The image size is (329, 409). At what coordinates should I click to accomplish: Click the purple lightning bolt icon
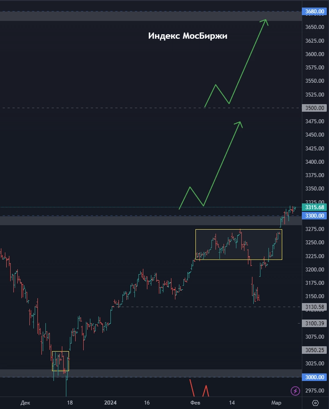[295, 391]
